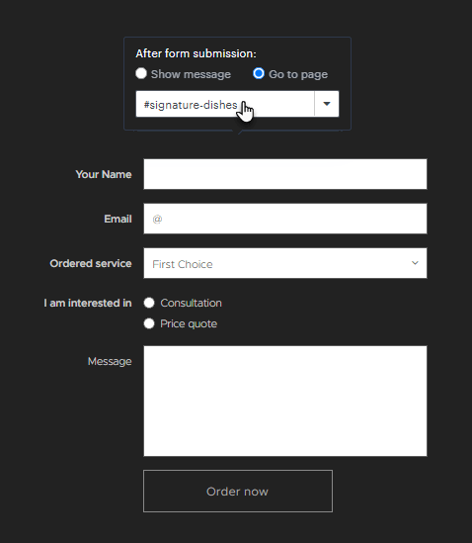Click the Email field label
This screenshot has width=472, height=543.
pos(118,219)
